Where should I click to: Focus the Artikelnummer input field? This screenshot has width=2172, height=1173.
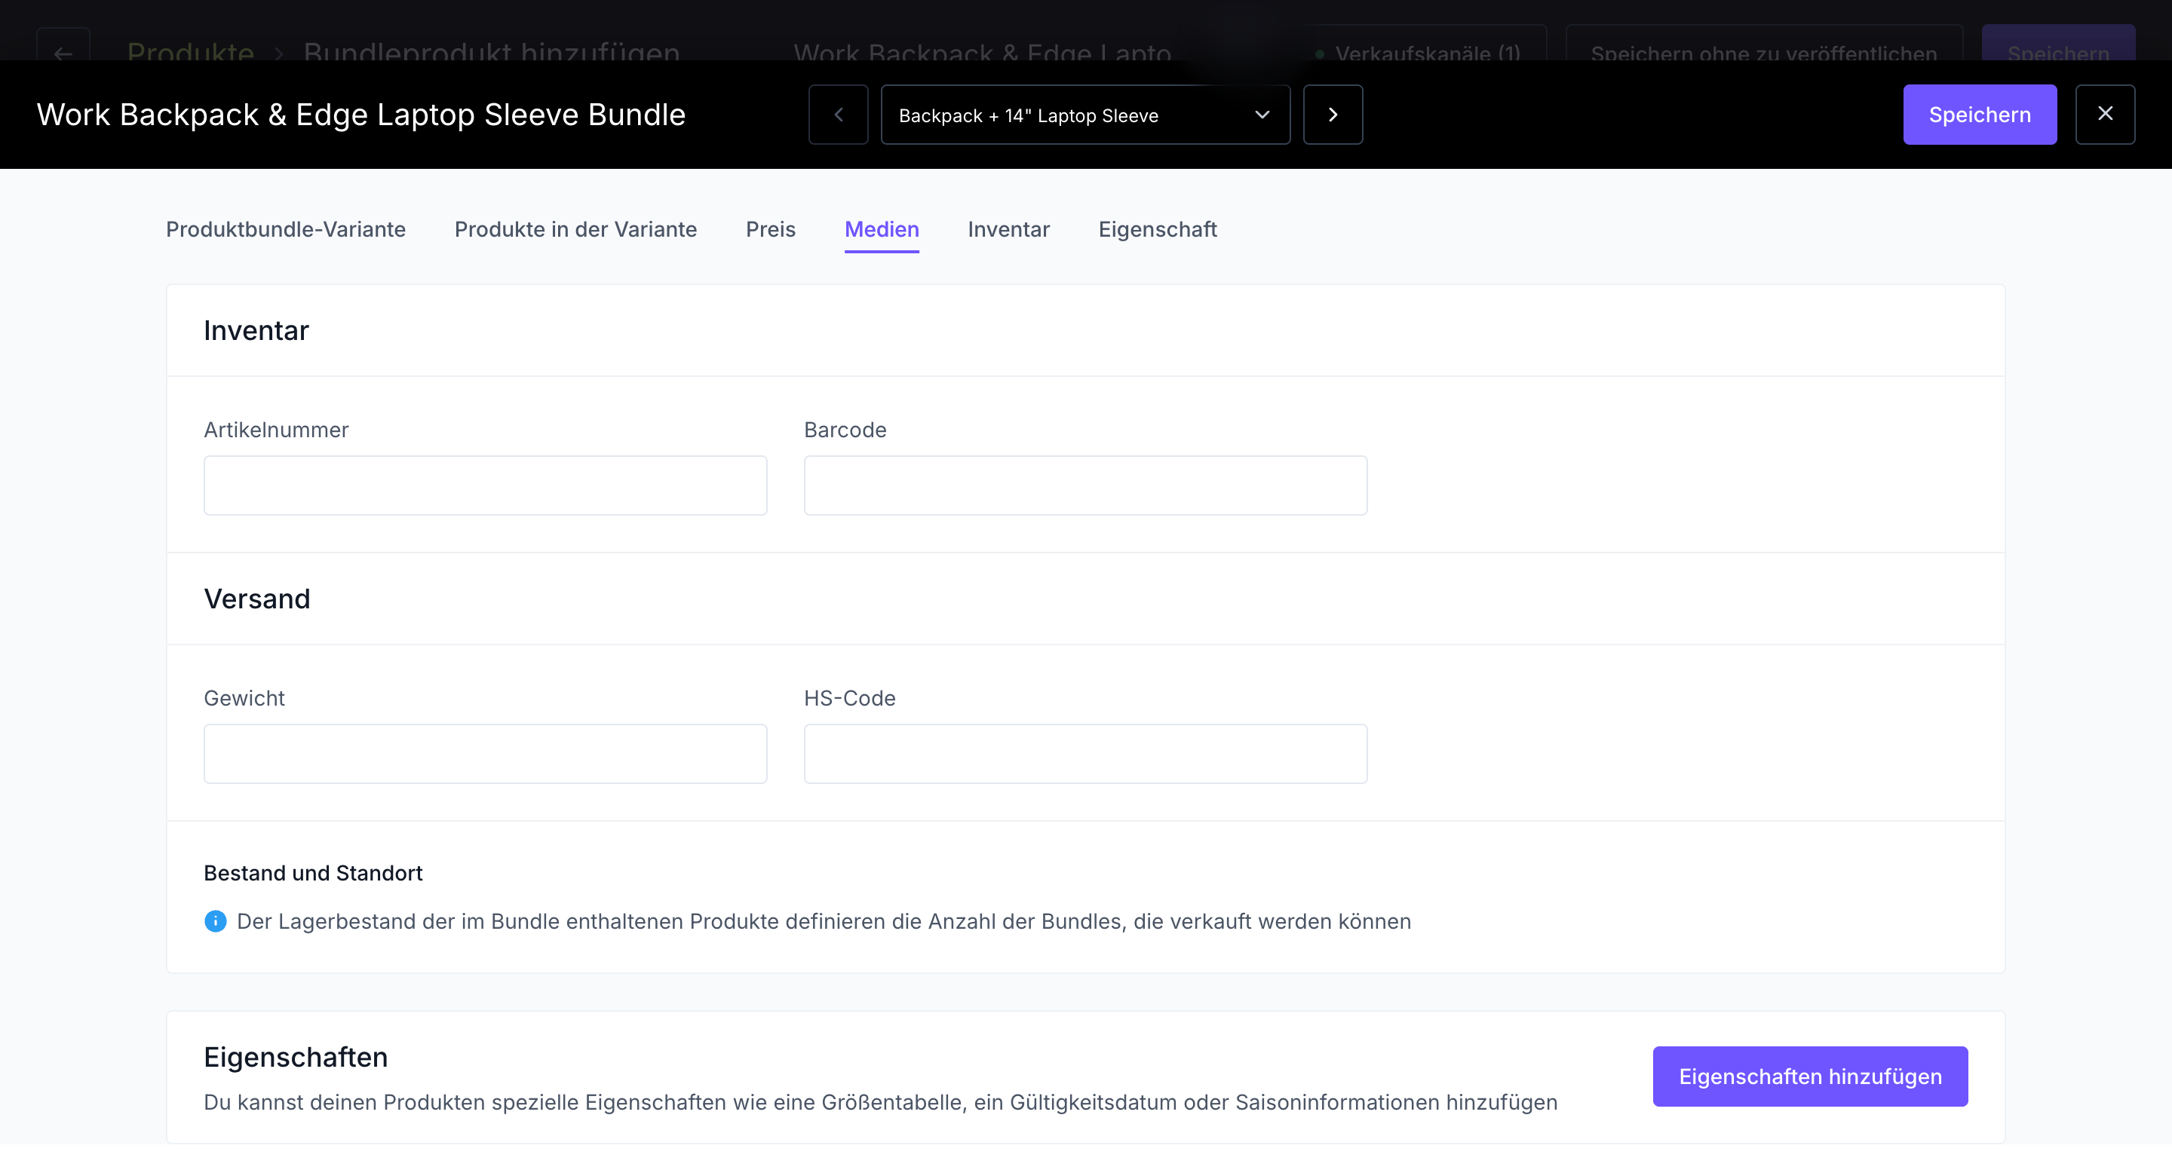pyautogui.click(x=486, y=485)
